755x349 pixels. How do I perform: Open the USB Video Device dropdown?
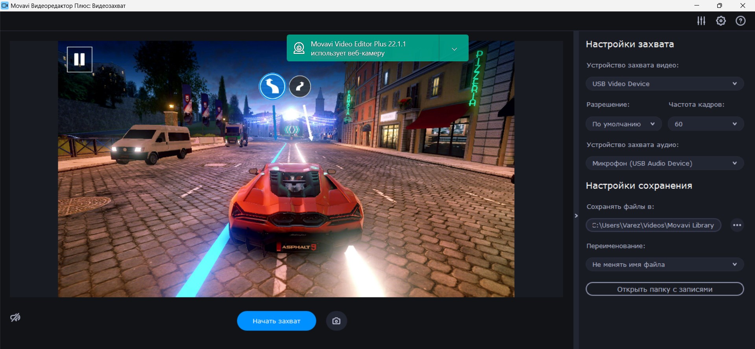(665, 84)
